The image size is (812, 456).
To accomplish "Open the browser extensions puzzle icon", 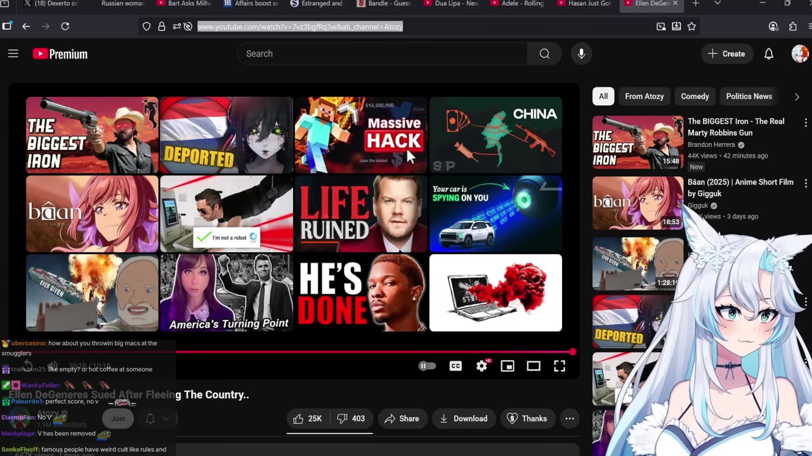I will [x=792, y=27].
